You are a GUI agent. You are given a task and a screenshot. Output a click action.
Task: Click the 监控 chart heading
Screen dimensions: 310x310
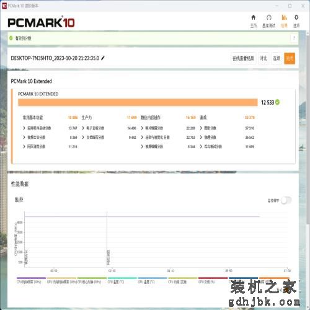[19, 200]
